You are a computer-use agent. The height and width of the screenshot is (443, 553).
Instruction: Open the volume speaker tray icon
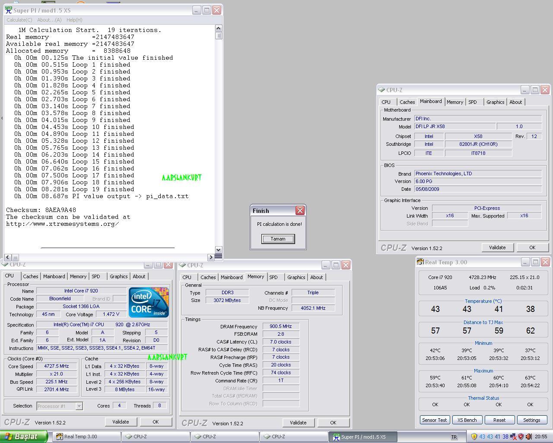[x=528, y=437]
